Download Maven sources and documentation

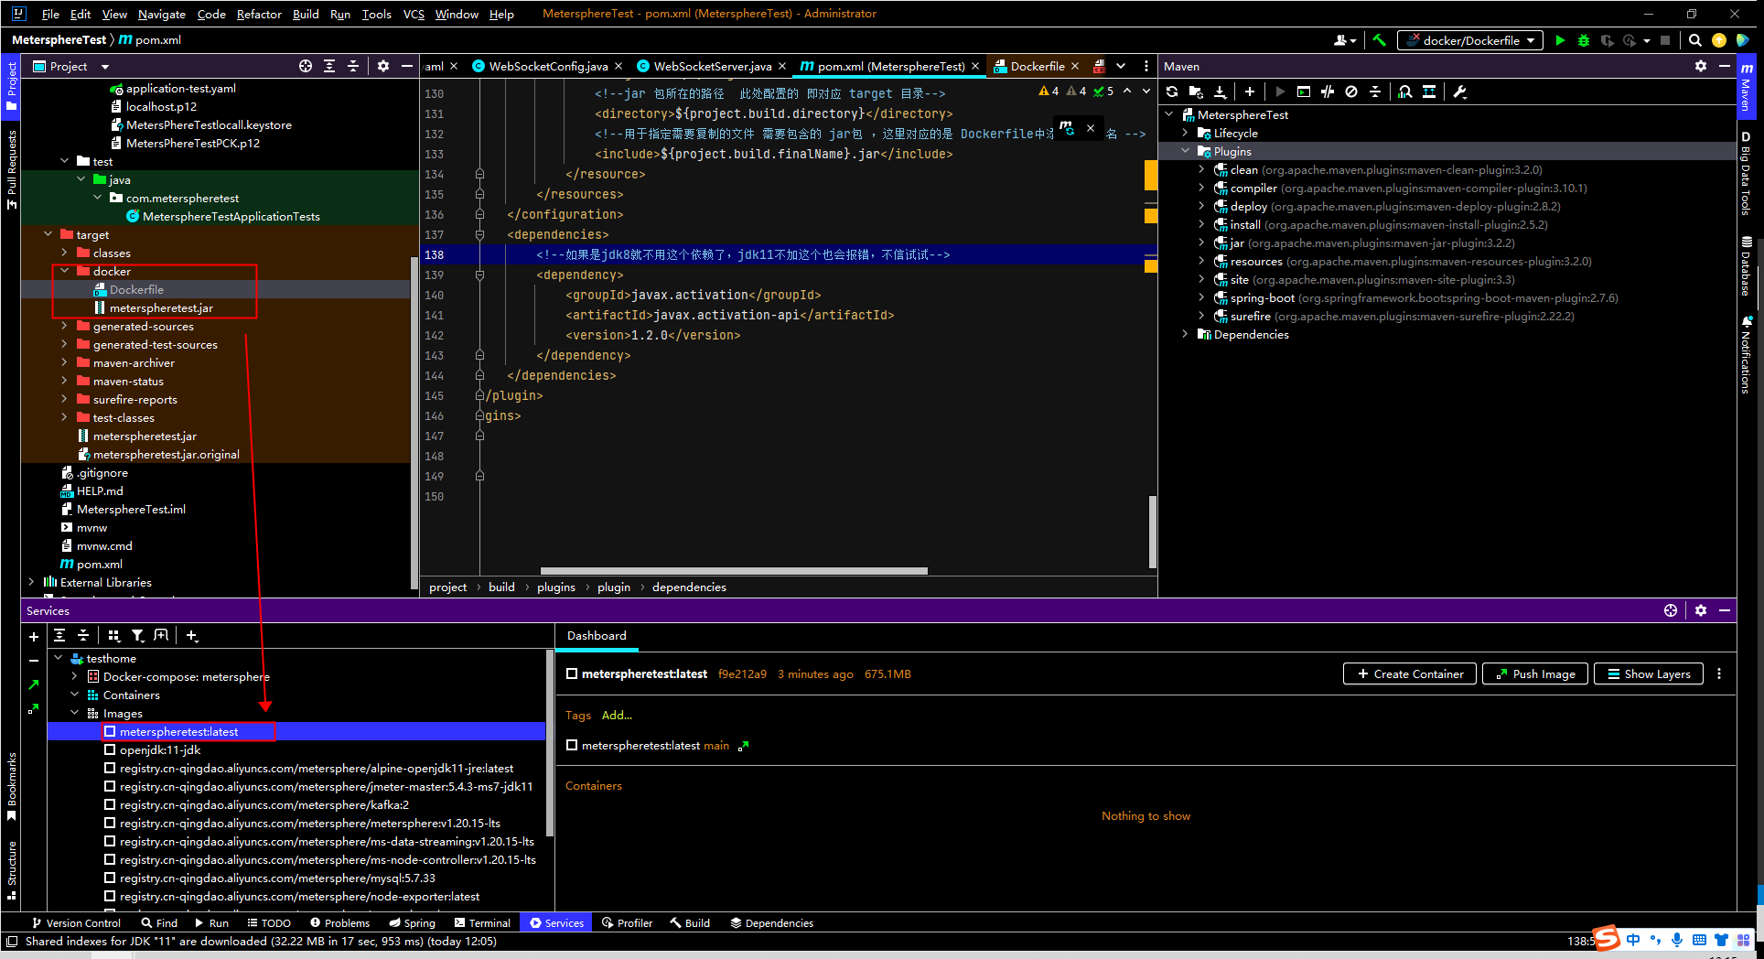click(x=1220, y=92)
